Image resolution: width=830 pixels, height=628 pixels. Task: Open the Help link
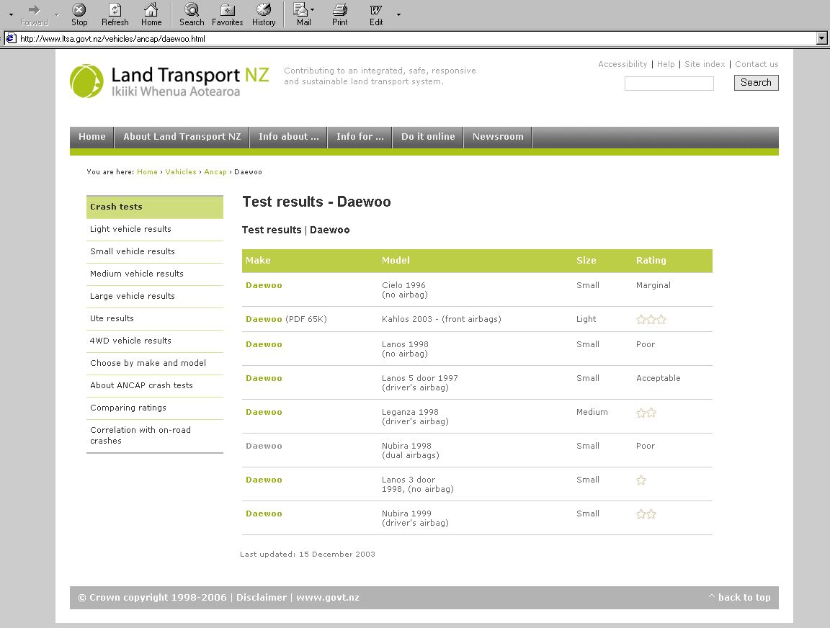click(666, 64)
